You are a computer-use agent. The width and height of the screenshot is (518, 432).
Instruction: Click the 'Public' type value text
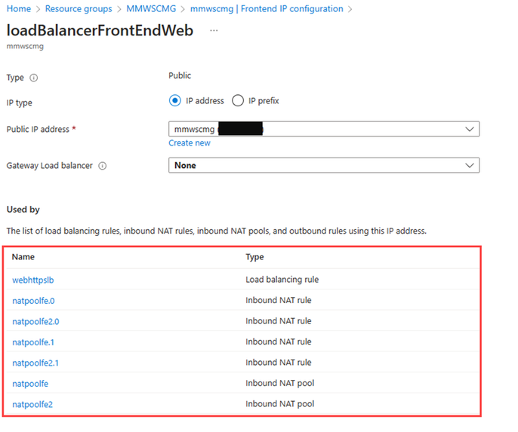tap(180, 75)
